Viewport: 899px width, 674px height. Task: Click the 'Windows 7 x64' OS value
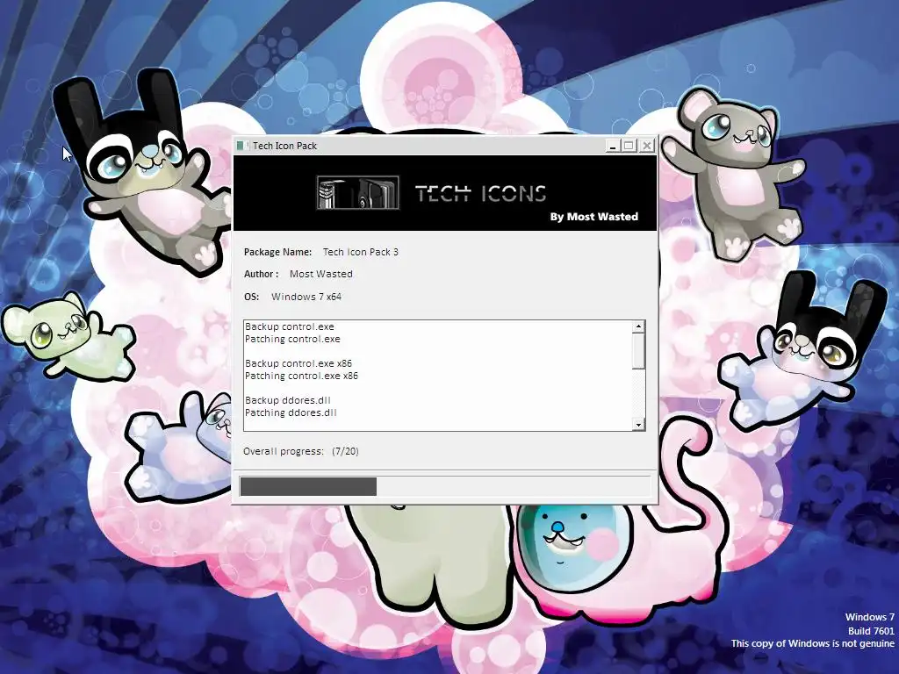[x=306, y=297]
